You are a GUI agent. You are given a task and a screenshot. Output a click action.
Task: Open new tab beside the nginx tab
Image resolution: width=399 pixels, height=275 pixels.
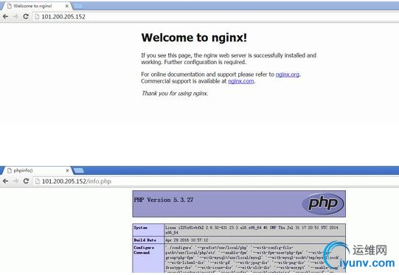point(77,6)
